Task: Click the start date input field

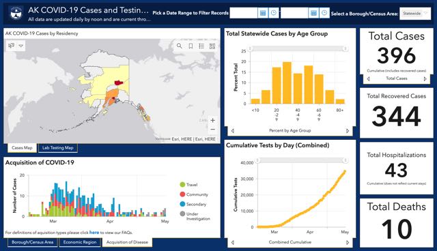Action: click(244, 13)
